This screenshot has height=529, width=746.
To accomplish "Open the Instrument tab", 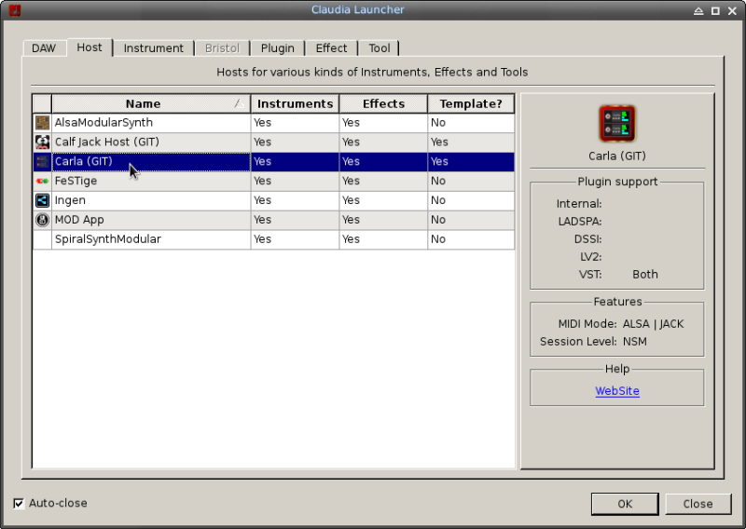I will point(153,48).
